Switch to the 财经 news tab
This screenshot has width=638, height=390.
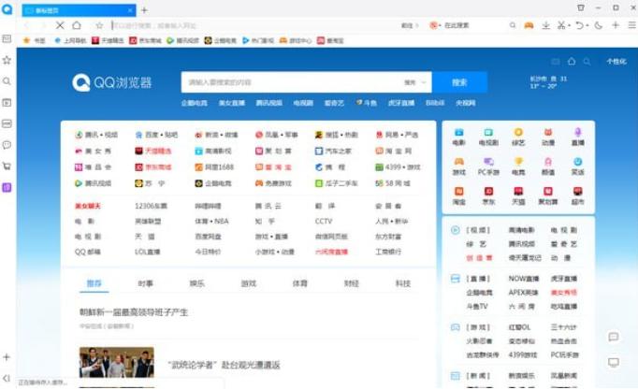pyautogui.click(x=352, y=283)
